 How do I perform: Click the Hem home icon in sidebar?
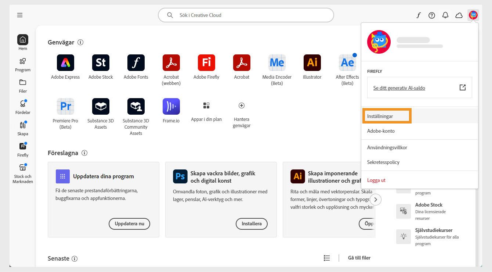pyautogui.click(x=23, y=40)
